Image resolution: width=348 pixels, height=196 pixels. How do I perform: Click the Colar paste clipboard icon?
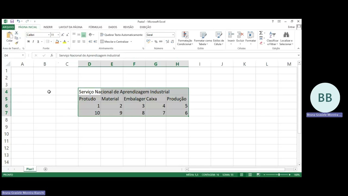click(10, 35)
